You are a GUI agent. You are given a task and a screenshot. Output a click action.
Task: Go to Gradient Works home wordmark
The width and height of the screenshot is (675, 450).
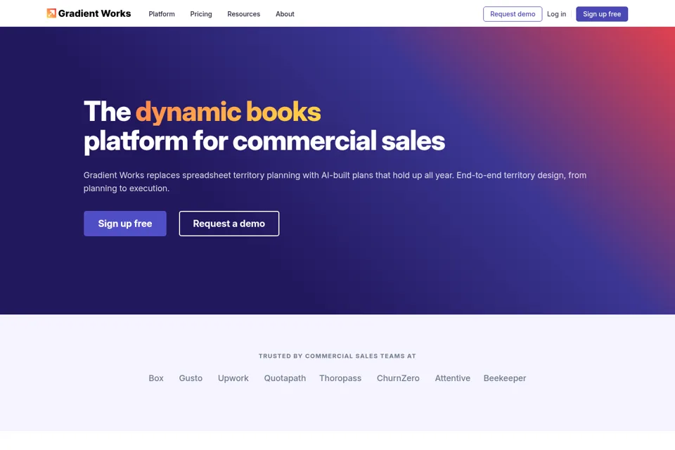[94, 14]
